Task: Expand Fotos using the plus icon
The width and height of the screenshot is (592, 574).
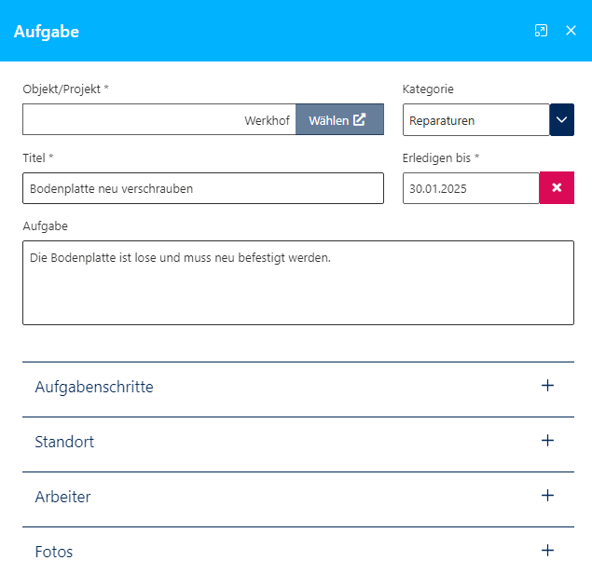Action: click(547, 551)
